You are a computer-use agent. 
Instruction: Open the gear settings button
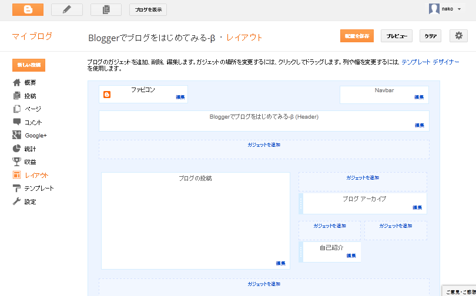tap(459, 36)
